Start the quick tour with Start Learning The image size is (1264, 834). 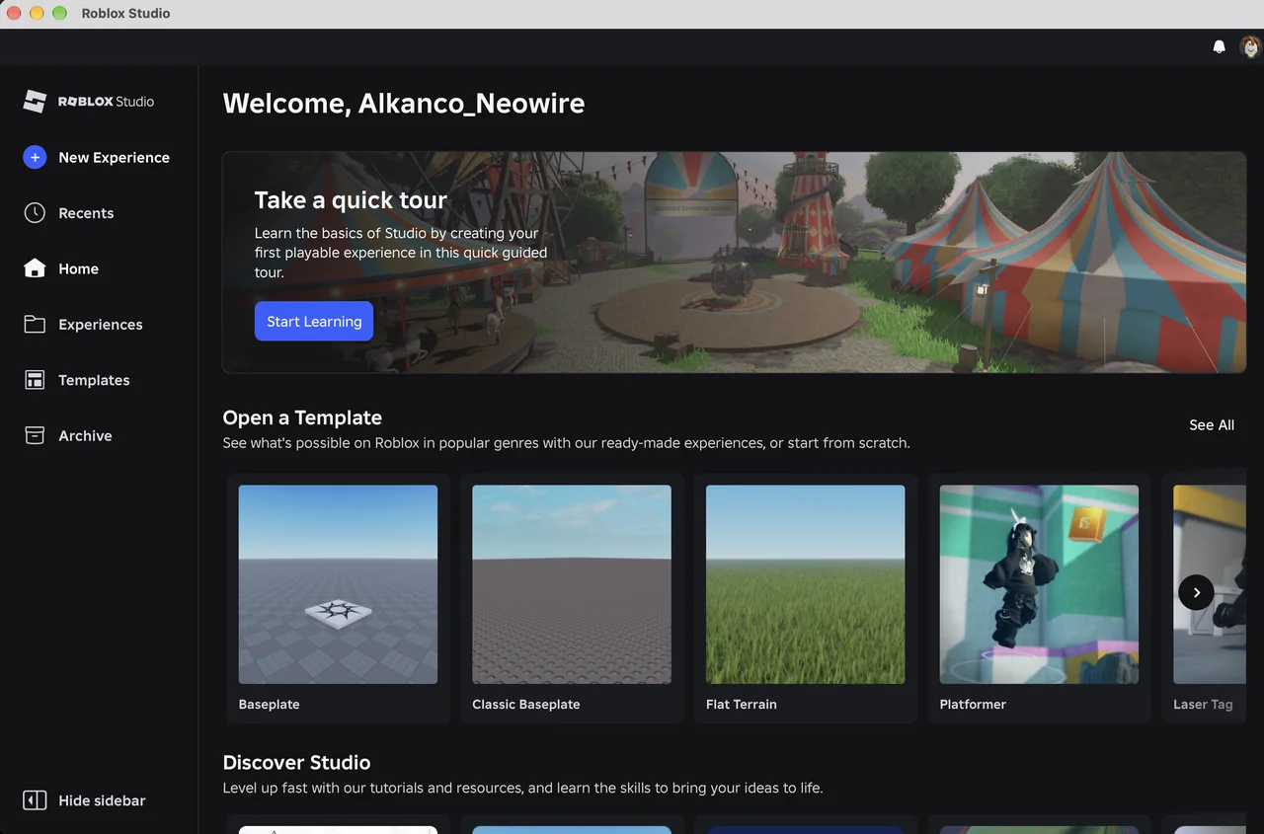pyautogui.click(x=314, y=321)
